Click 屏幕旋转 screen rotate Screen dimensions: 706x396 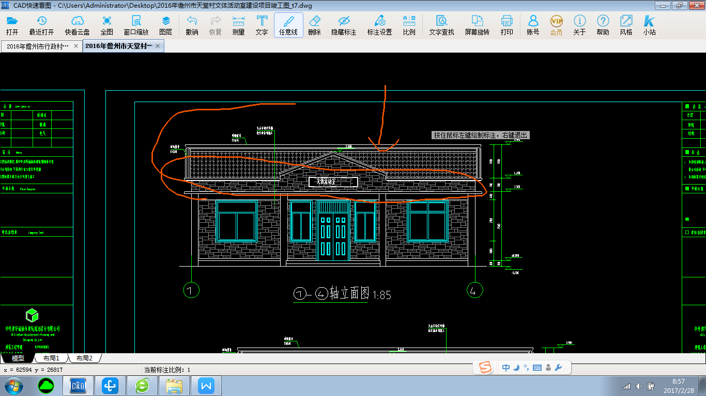click(477, 25)
